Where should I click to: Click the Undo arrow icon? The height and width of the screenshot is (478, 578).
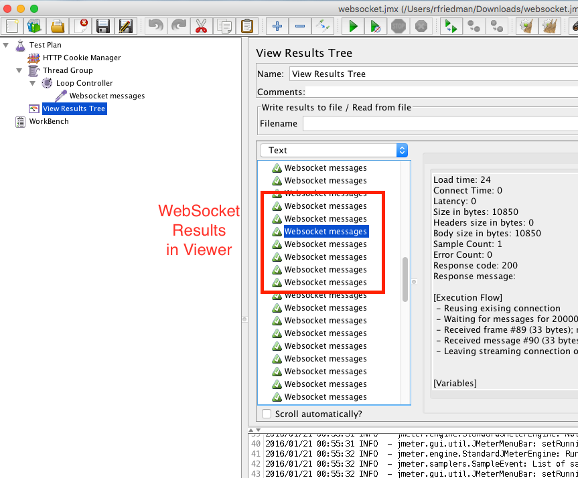point(155,26)
